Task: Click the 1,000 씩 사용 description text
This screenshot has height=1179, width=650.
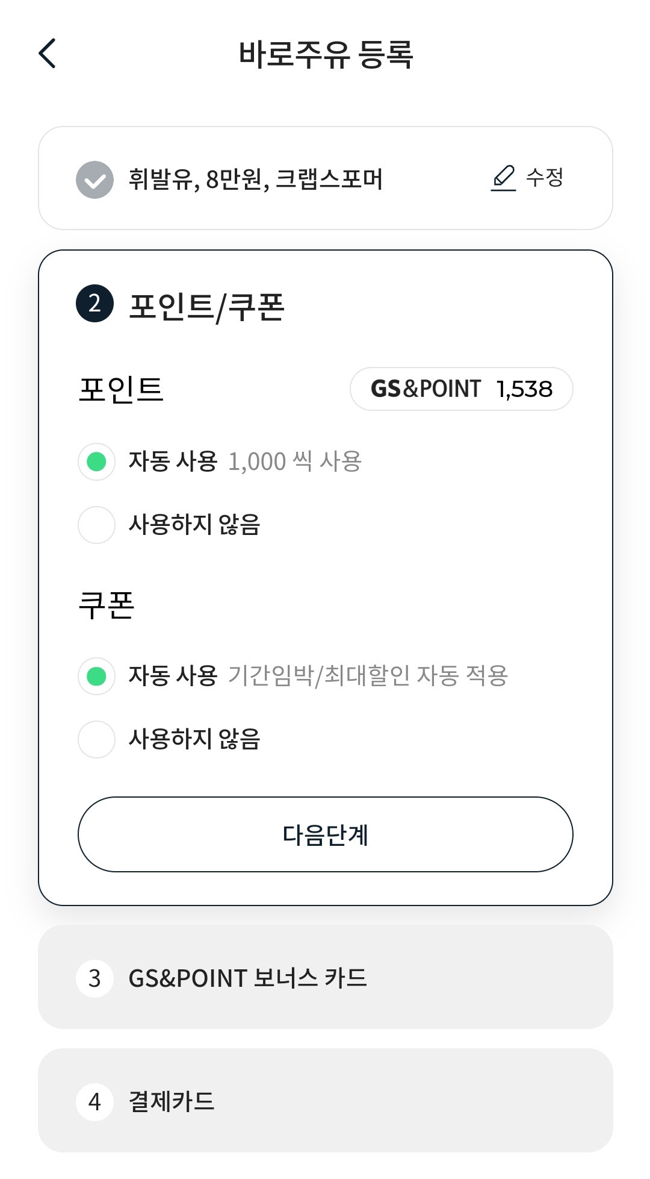Action: coord(295,462)
